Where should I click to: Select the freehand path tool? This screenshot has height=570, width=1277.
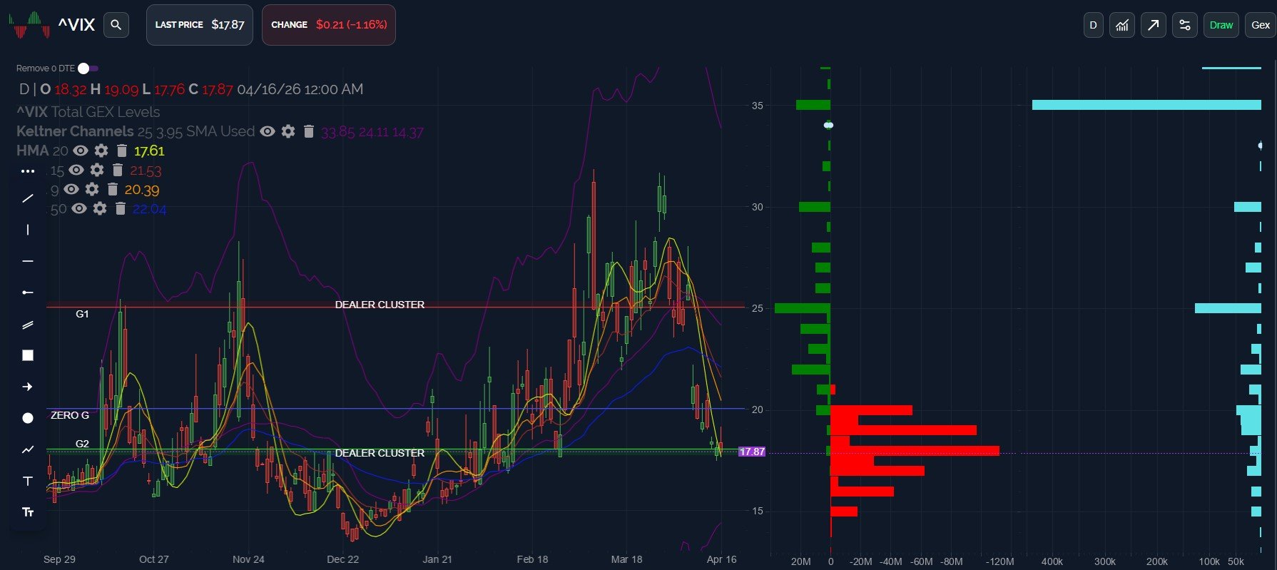(x=28, y=449)
